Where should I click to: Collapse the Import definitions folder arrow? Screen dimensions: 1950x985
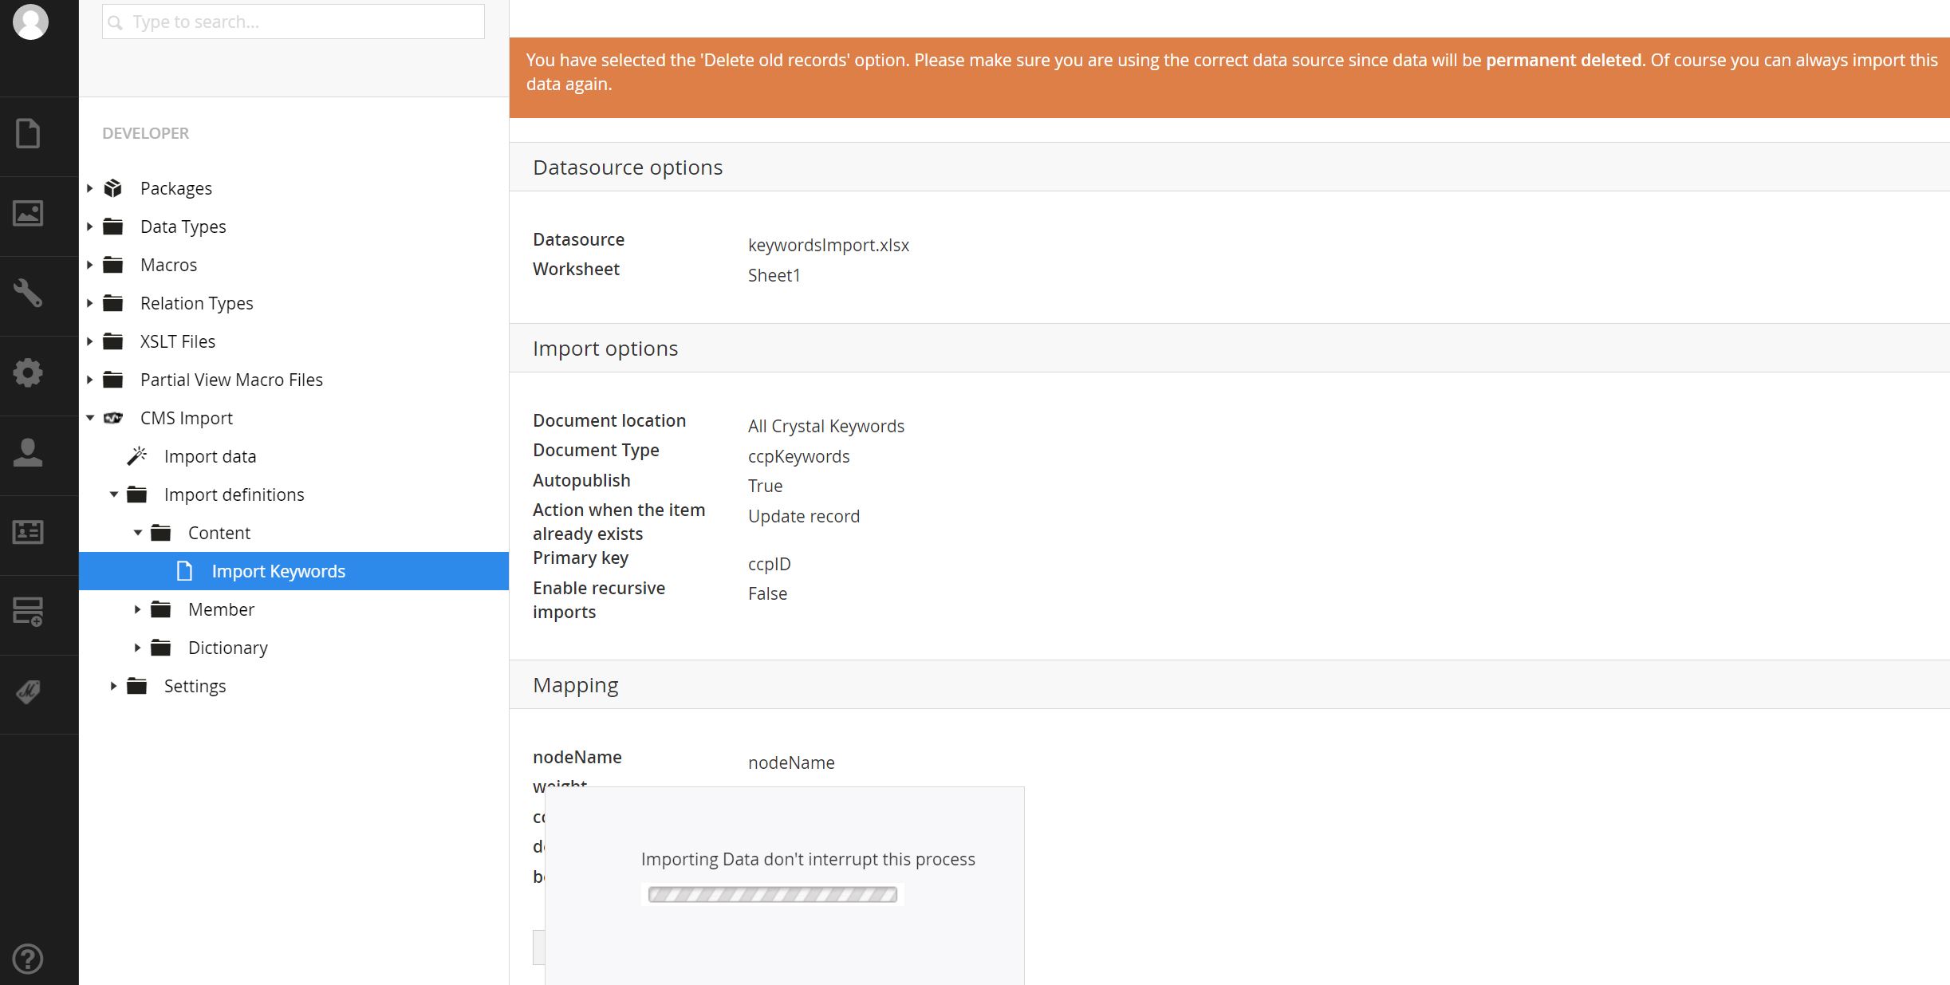click(x=114, y=494)
